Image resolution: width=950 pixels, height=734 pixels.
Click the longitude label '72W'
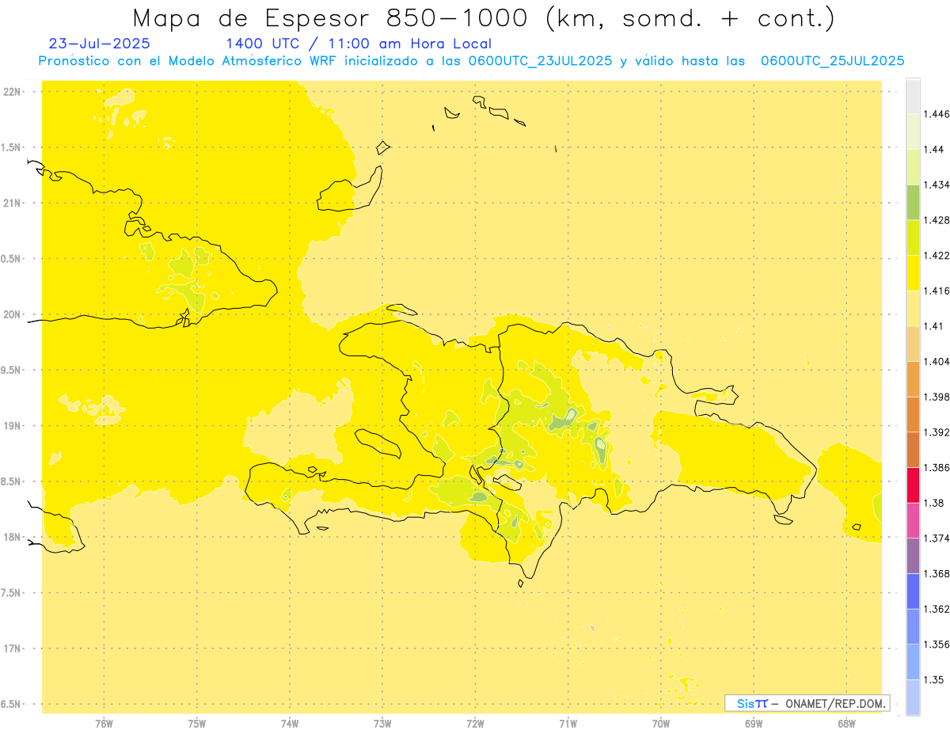point(476,724)
